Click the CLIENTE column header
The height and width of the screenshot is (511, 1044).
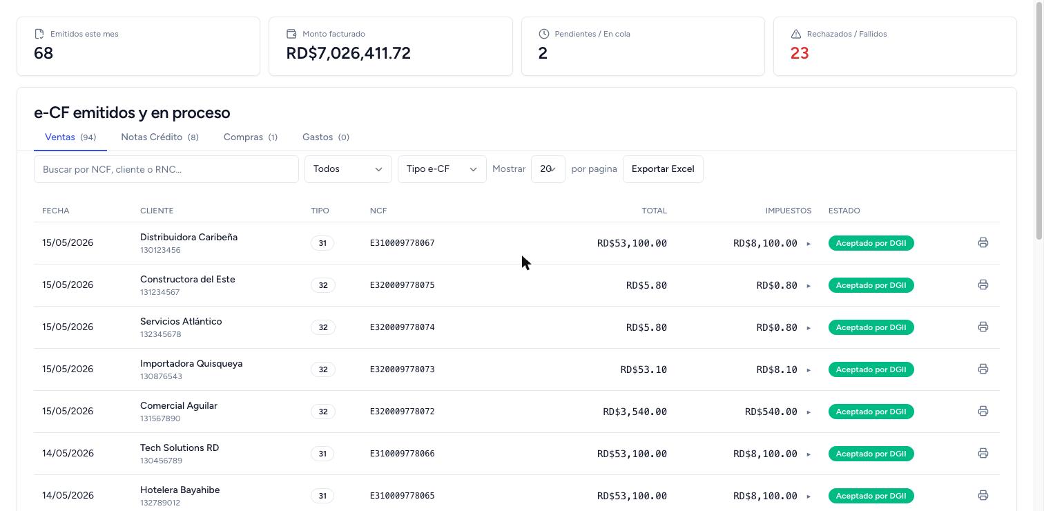click(x=157, y=211)
